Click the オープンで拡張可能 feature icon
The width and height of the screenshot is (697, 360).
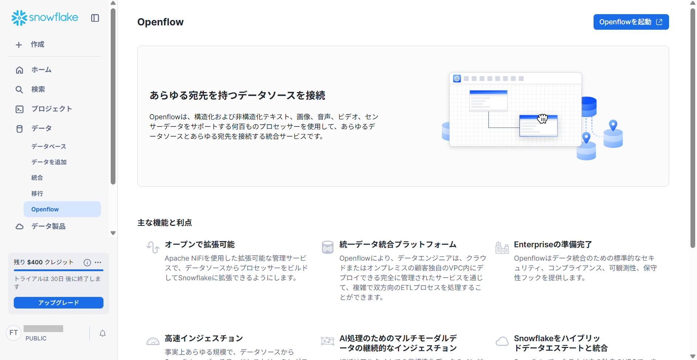(153, 247)
